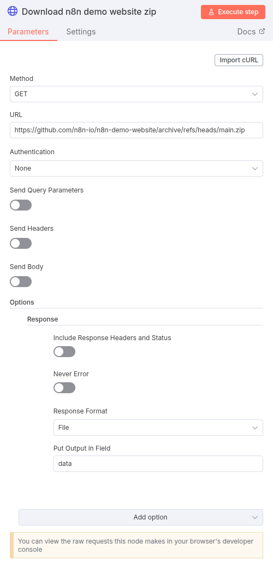The image size is (273, 566).
Task: Click the flask icon on Execute step
Action: tap(211, 12)
